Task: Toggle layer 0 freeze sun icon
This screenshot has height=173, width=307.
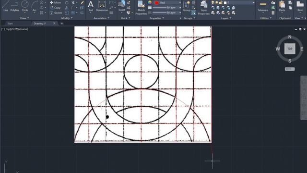Action: 216,2
